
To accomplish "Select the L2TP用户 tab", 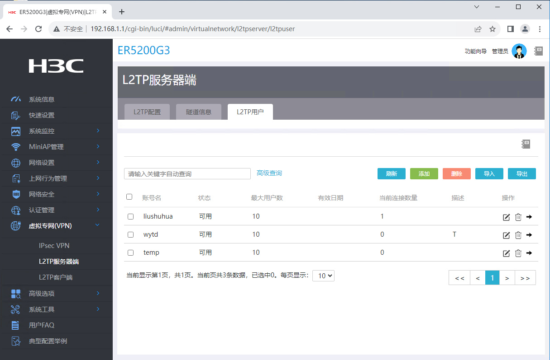I will pos(250,112).
